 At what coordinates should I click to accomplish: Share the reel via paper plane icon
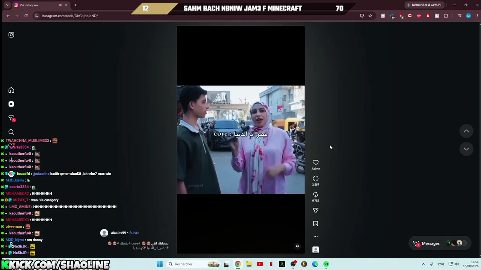coord(316,211)
